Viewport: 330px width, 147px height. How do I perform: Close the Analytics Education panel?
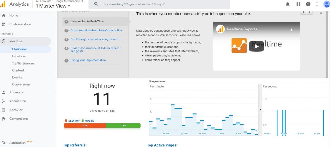[x=321, y=13]
